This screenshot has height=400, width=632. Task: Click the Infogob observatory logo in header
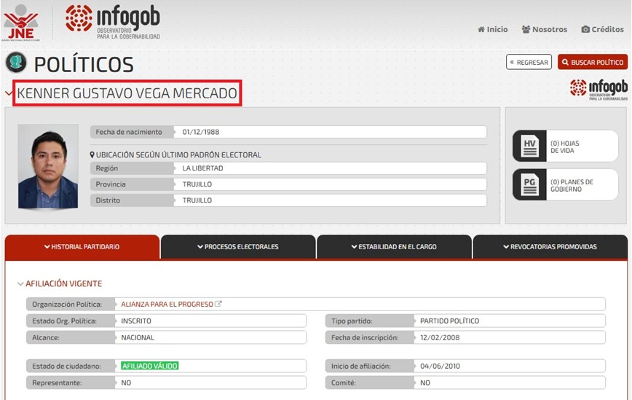pyautogui.click(x=113, y=23)
